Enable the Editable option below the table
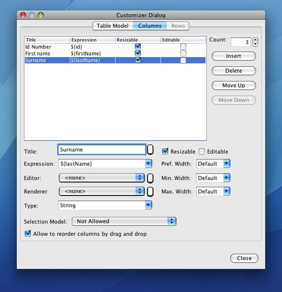This screenshot has height=292, width=282. [201, 151]
